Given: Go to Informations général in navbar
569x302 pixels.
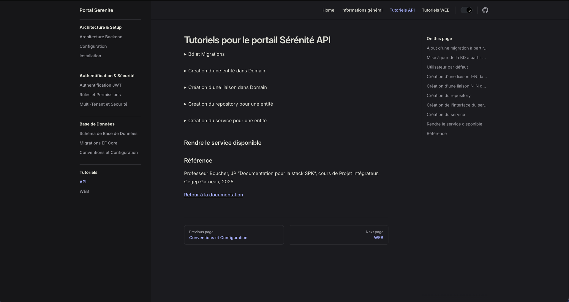Looking at the screenshot, I should (x=362, y=10).
